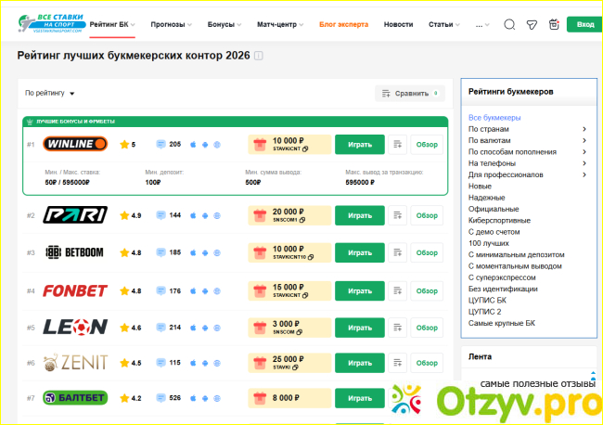The width and height of the screenshot is (603, 425).
Task: Click Играть button for Pari
Action: pyautogui.click(x=360, y=215)
